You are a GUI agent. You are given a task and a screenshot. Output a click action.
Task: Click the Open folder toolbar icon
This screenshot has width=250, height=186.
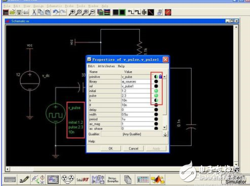pos(12,12)
